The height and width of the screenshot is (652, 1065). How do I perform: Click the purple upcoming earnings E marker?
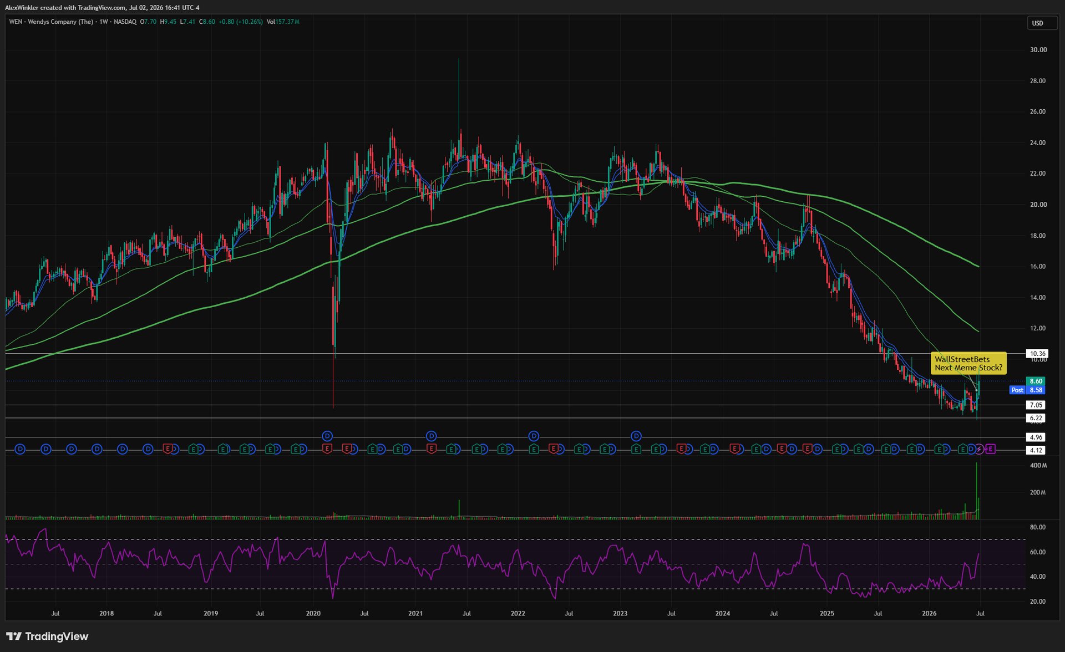coord(991,449)
